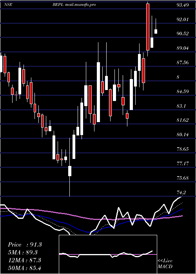Viewport: 196px width, 274px height.
Task: Click the 12MA : 87.3 value
Action: click(24, 260)
